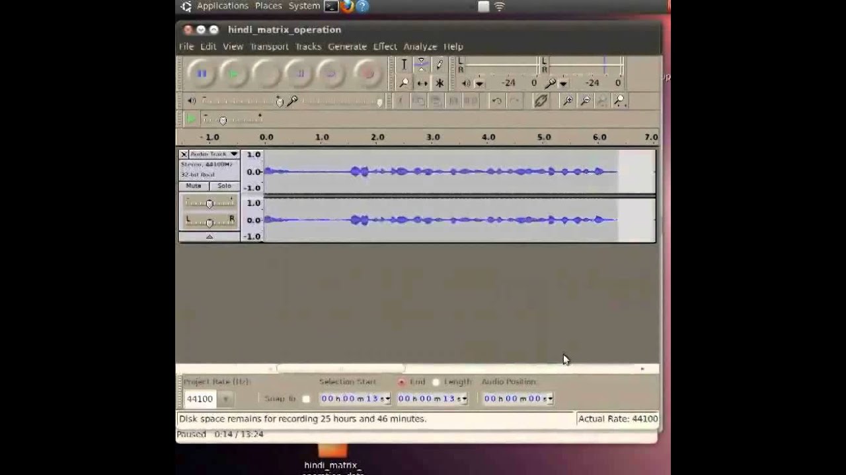Click the Undo arrow icon
Screen dimensions: 846x475
click(x=496, y=101)
